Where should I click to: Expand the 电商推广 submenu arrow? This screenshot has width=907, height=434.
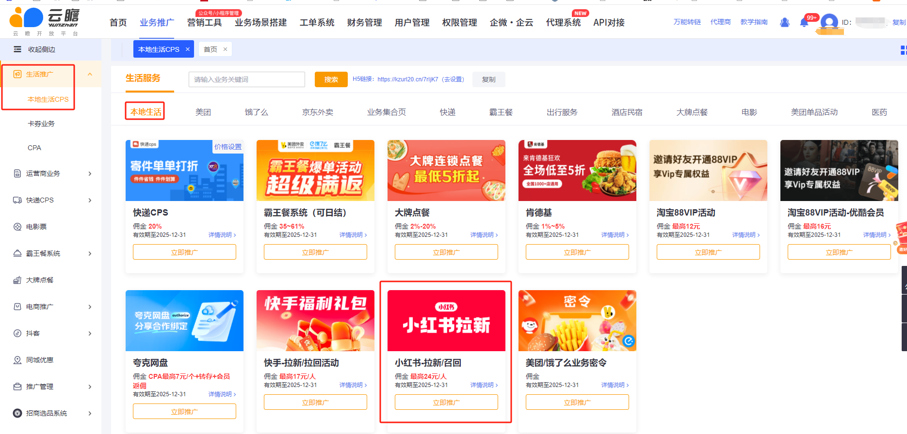click(90, 307)
